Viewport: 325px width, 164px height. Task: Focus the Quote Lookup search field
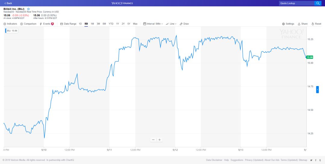296,3
